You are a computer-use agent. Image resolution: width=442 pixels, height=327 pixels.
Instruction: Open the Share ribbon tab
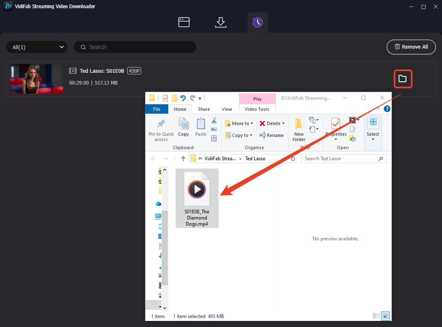click(x=204, y=109)
